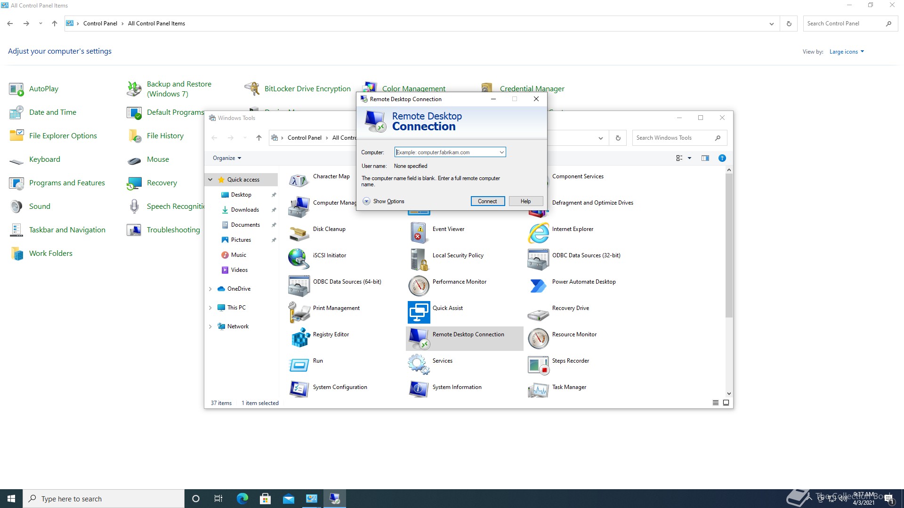Expand Show Options in Remote Desktop Connection
The height and width of the screenshot is (508, 904).
click(x=384, y=201)
